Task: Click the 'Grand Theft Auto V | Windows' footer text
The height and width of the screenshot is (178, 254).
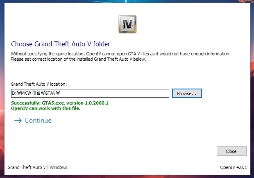Action: tap(37, 167)
